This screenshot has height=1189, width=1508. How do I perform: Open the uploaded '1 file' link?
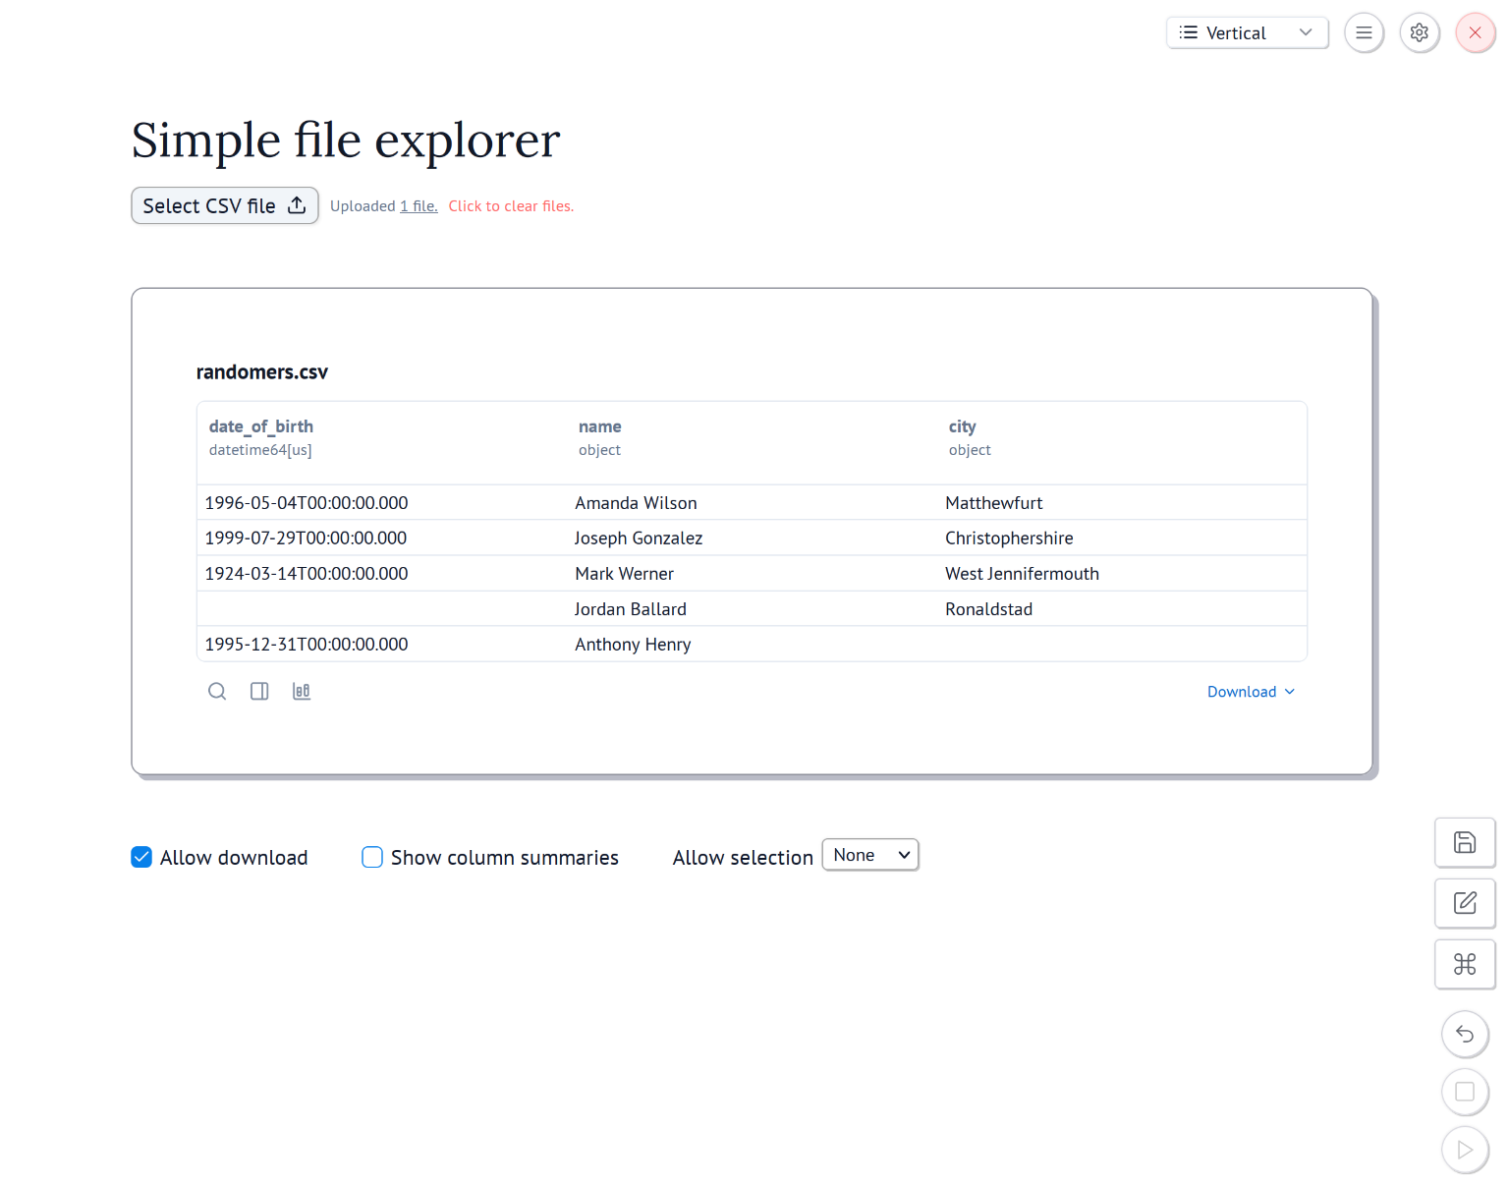(419, 206)
